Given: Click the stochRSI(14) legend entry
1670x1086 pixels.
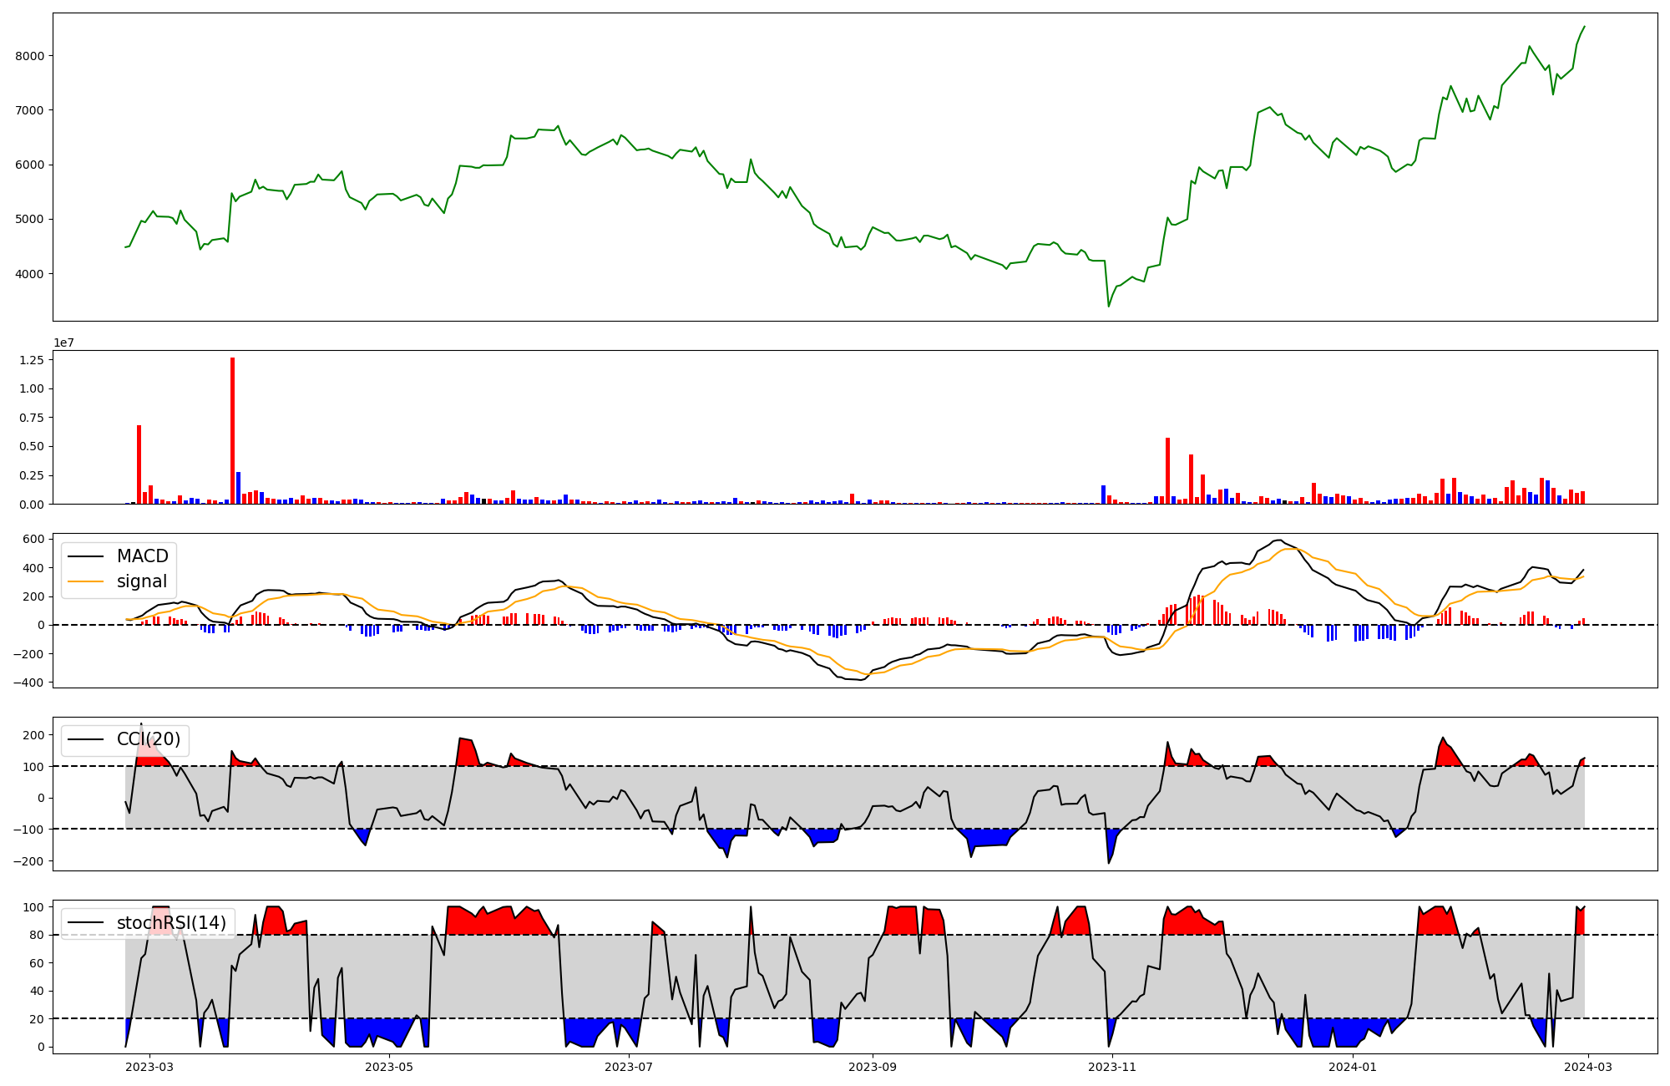Looking at the screenshot, I should [x=171, y=923].
